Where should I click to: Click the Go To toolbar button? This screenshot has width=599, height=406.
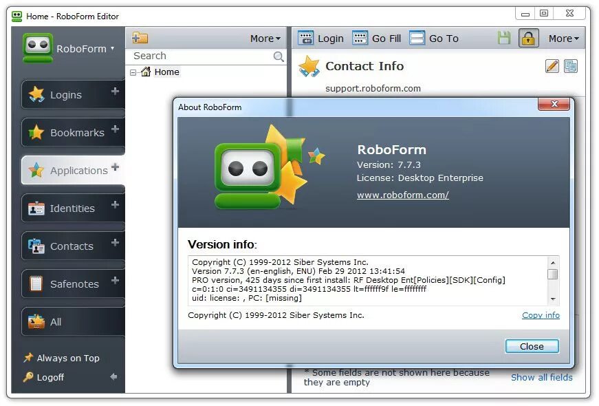(434, 39)
